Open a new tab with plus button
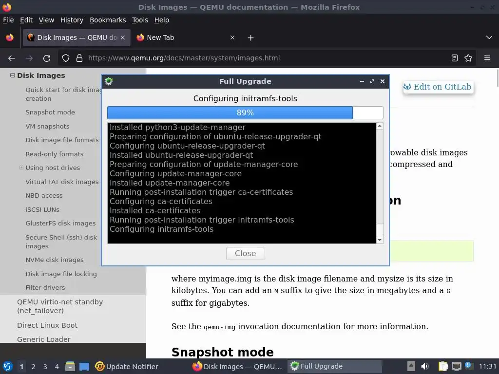Screen dimensions: 499x374 pyautogui.click(x=251, y=38)
